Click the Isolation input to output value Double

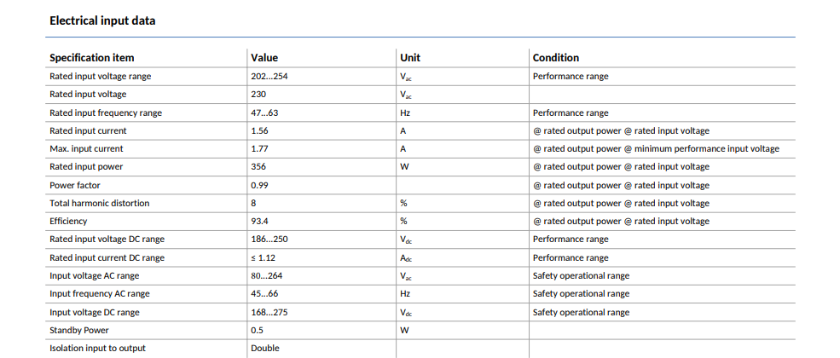click(265, 348)
